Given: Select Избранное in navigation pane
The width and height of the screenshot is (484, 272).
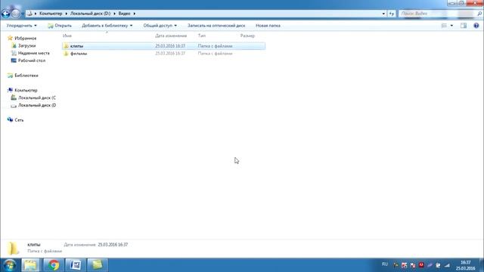Looking at the screenshot, I should (25, 39).
